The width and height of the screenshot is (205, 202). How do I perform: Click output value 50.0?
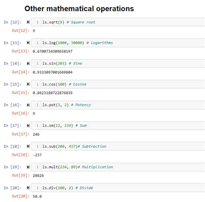37,196
